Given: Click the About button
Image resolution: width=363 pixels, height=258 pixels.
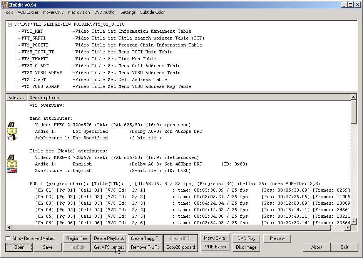Looking at the screenshot, I should pos(317,247).
